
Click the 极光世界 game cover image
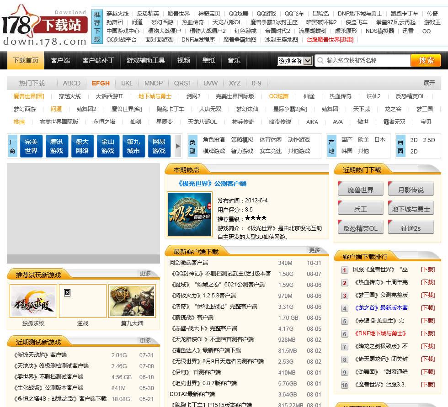[190, 214]
